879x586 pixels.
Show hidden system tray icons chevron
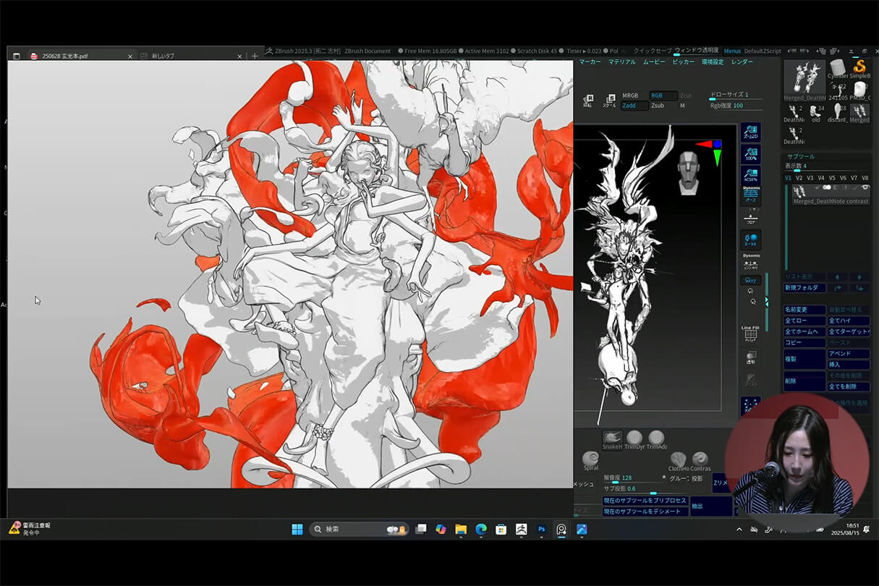point(739,530)
